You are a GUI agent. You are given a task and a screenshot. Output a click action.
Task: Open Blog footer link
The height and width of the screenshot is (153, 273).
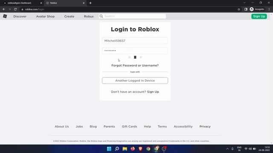[x=93, y=127]
